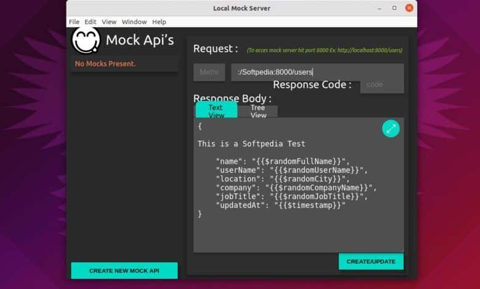Screen dimensions: 480x289
Task: Click the "name" randomFullName line
Action: (x=282, y=161)
